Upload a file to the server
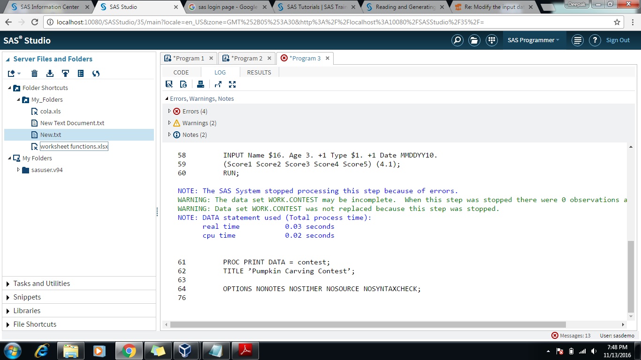 point(66,73)
